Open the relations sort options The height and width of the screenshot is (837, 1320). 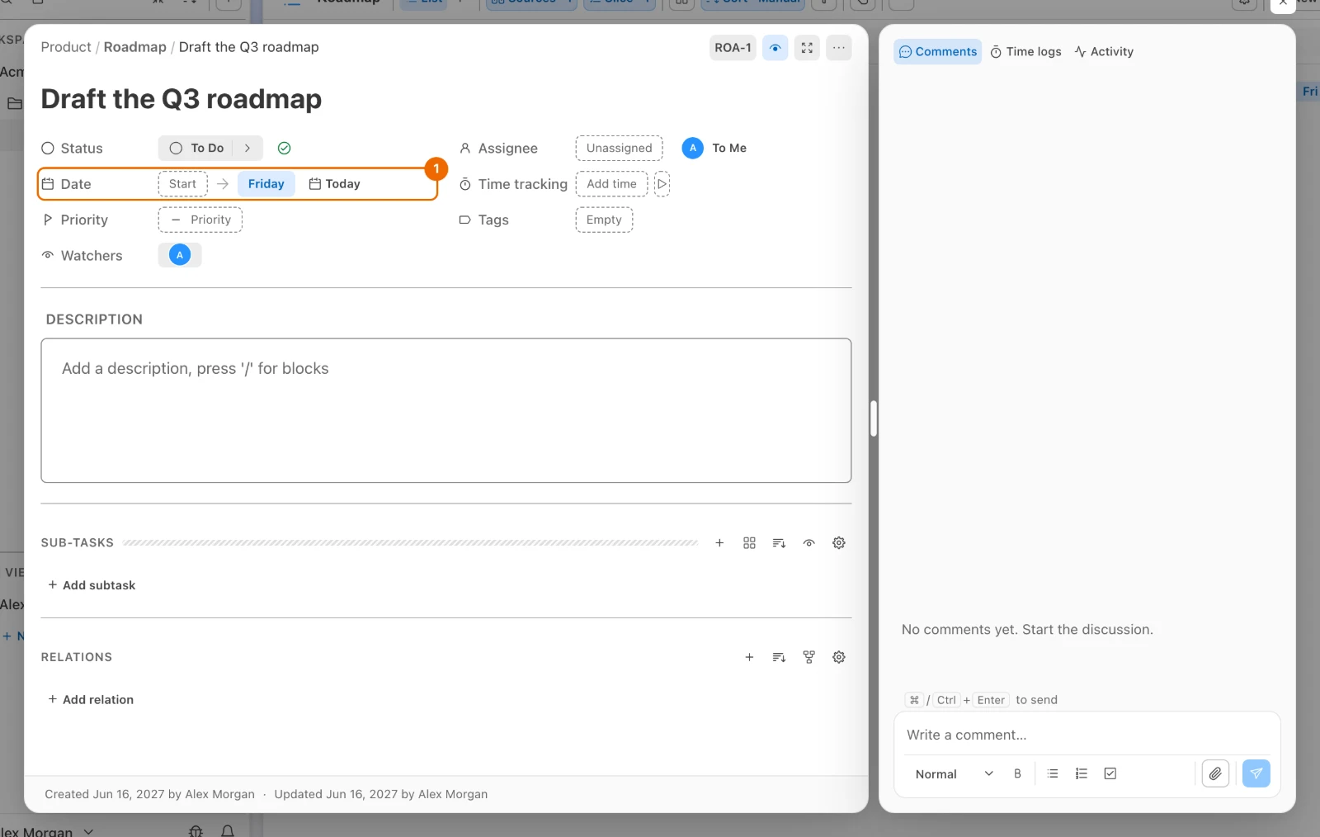pyautogui.click(x=779, y=657)
